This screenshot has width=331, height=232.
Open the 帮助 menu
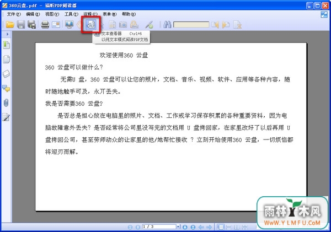(129, 14)
